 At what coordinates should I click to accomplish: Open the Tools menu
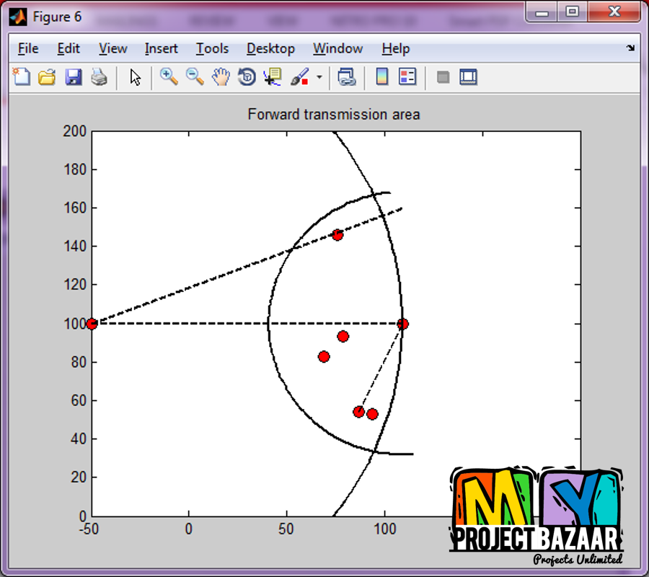point(212,48)
